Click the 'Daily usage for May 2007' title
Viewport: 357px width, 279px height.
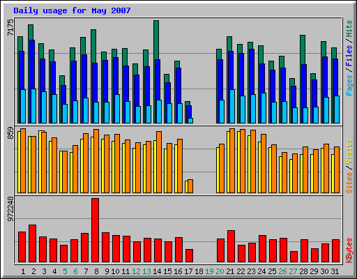[x=72, y=10]
